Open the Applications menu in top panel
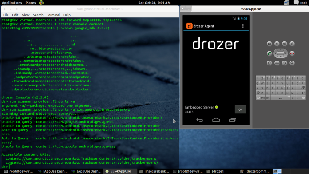This screenshot has height=174, width=309. point(12,3)
